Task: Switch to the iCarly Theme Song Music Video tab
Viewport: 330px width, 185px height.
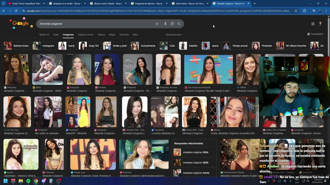Action: [26, 4]
